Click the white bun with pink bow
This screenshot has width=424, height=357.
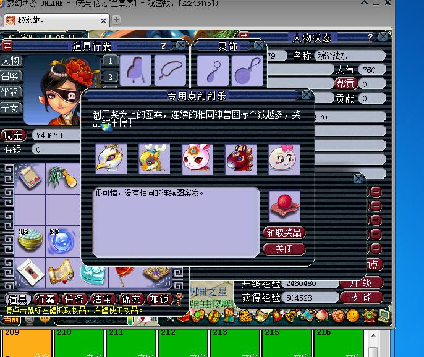click(x=284, y=159)
